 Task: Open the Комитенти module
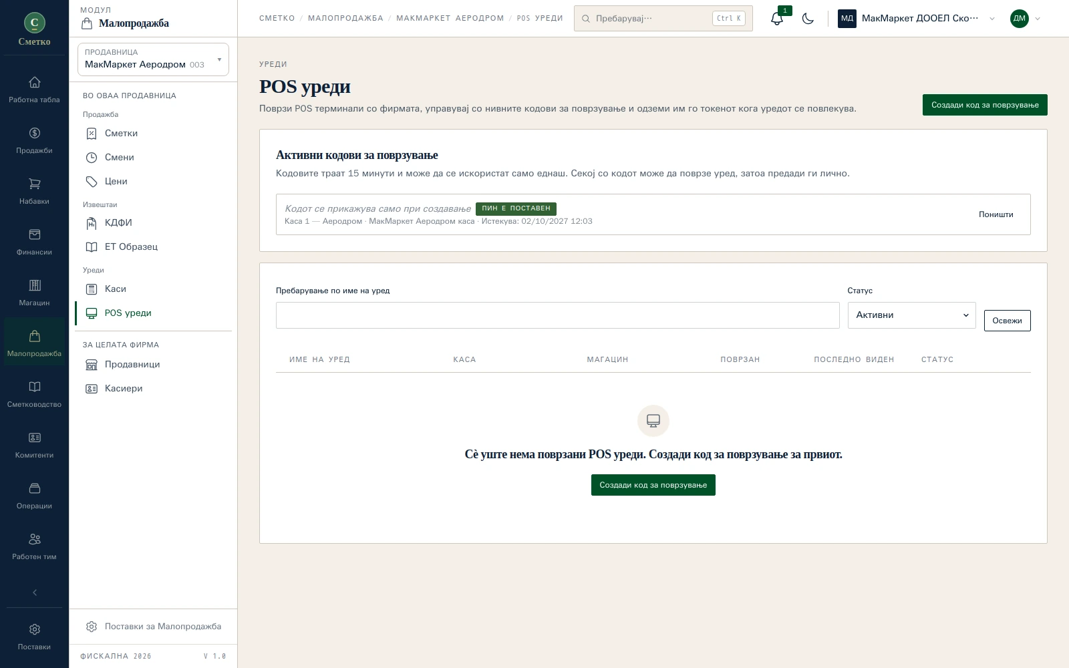click(x=34, y=446)
